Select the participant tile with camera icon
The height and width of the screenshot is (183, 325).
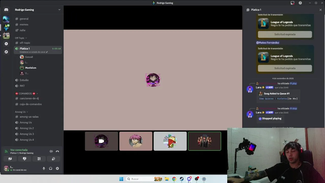[x=101, y=141]
